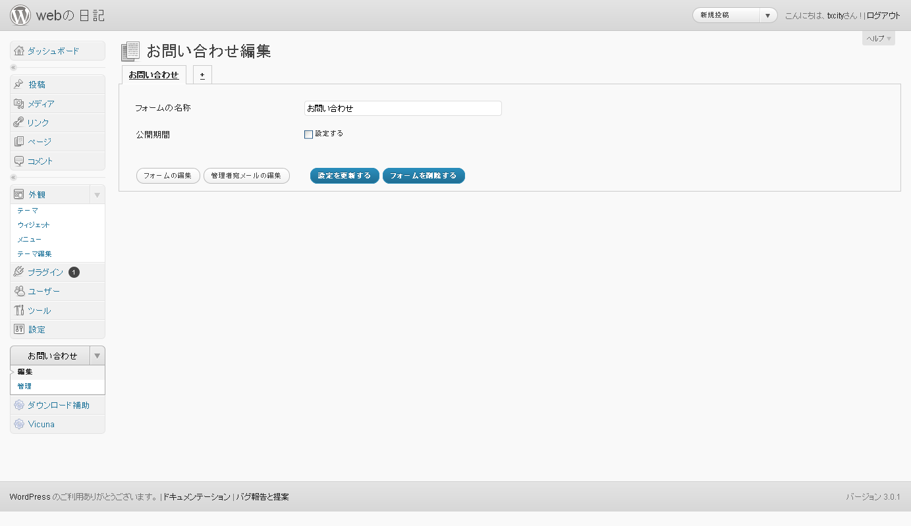Click the ログアウト link
Image resolution: width=911 pixels, height=526 pixels.
click(883, 16)
